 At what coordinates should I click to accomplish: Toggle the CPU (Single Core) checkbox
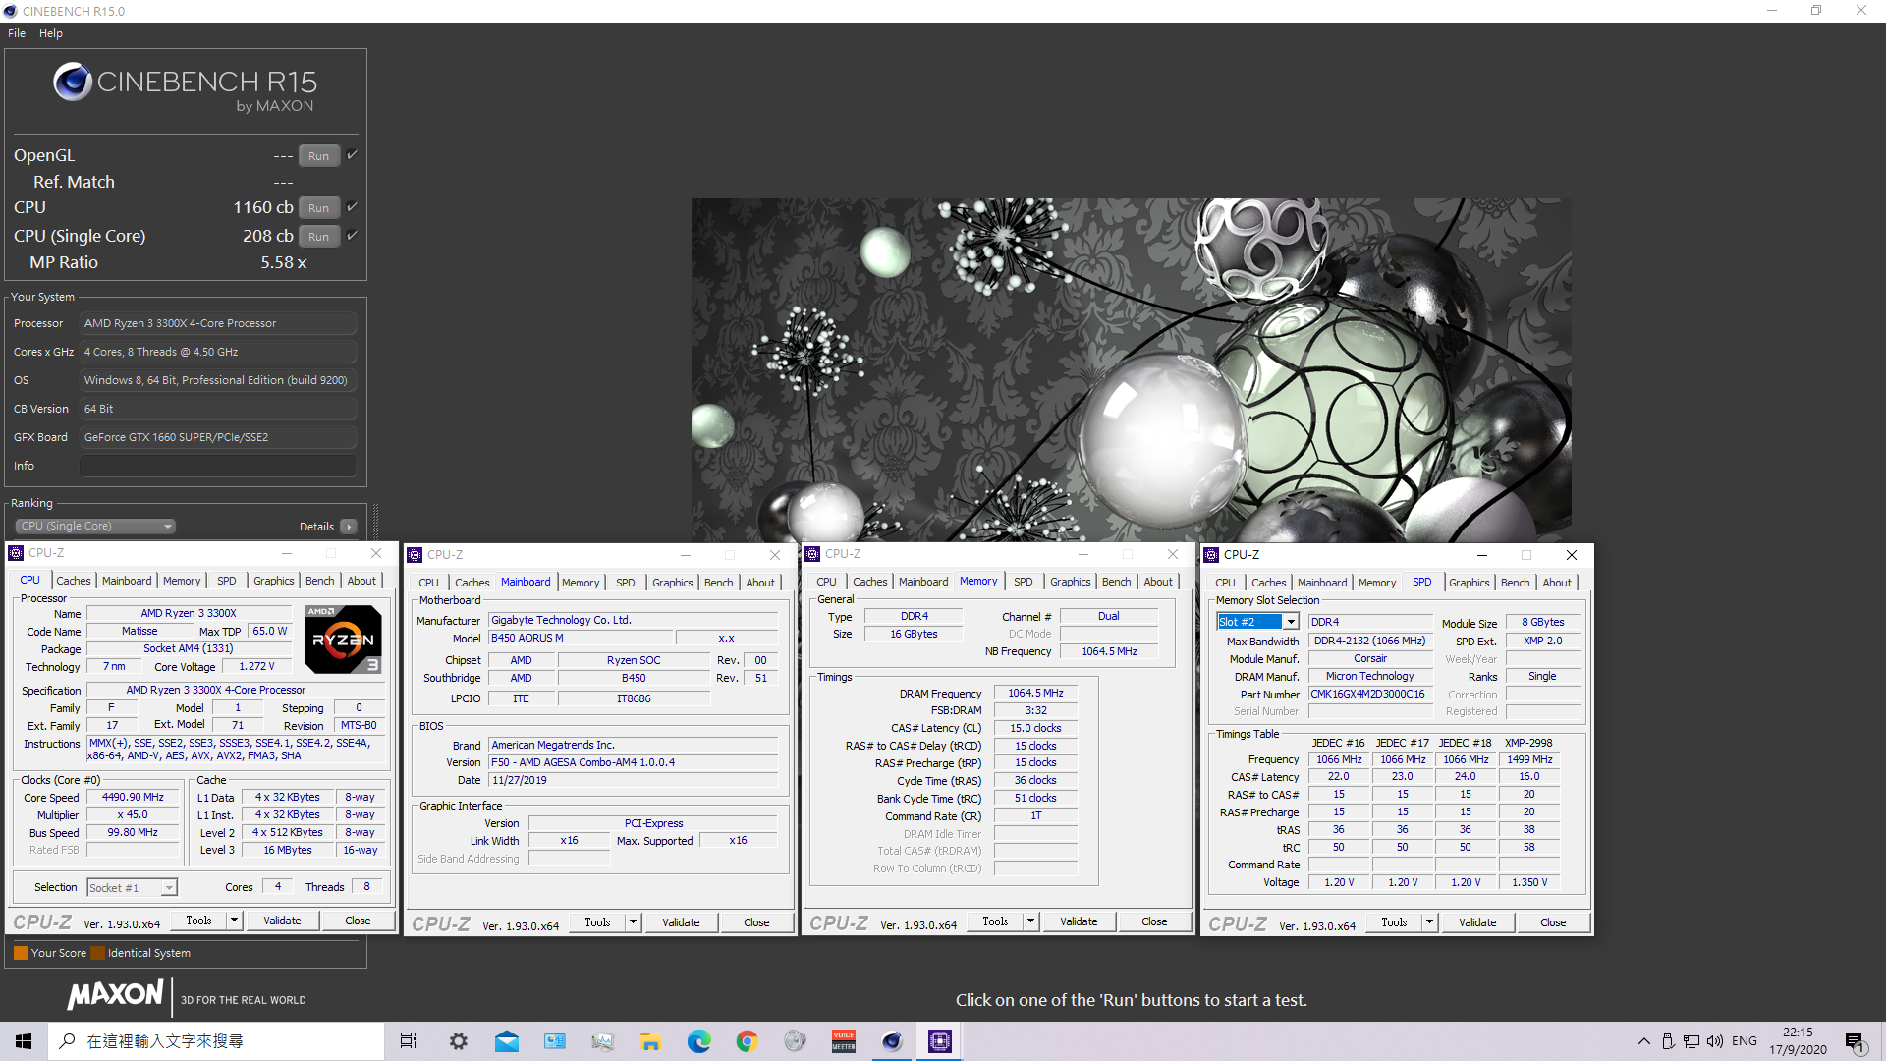coord(352,236)
